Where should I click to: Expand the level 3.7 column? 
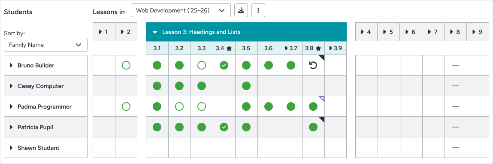291,48
